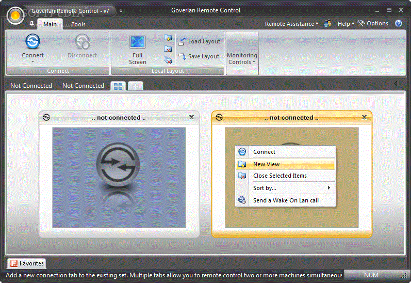
Task: Open Options with the tools icon
Action: tap(373, 23)
